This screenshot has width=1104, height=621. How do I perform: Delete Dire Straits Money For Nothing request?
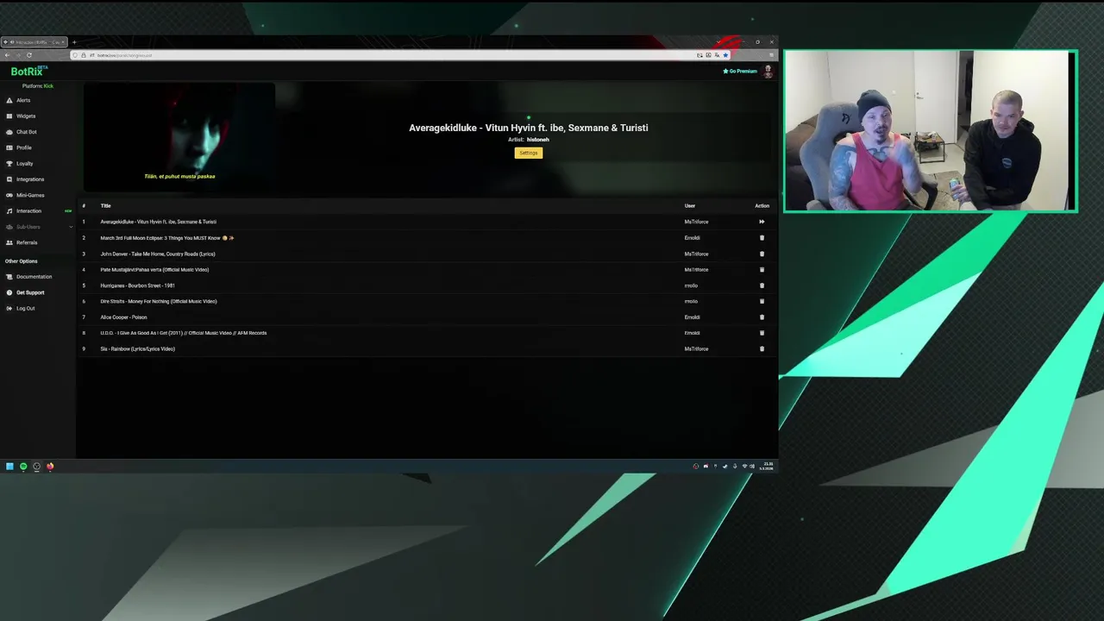762,301
